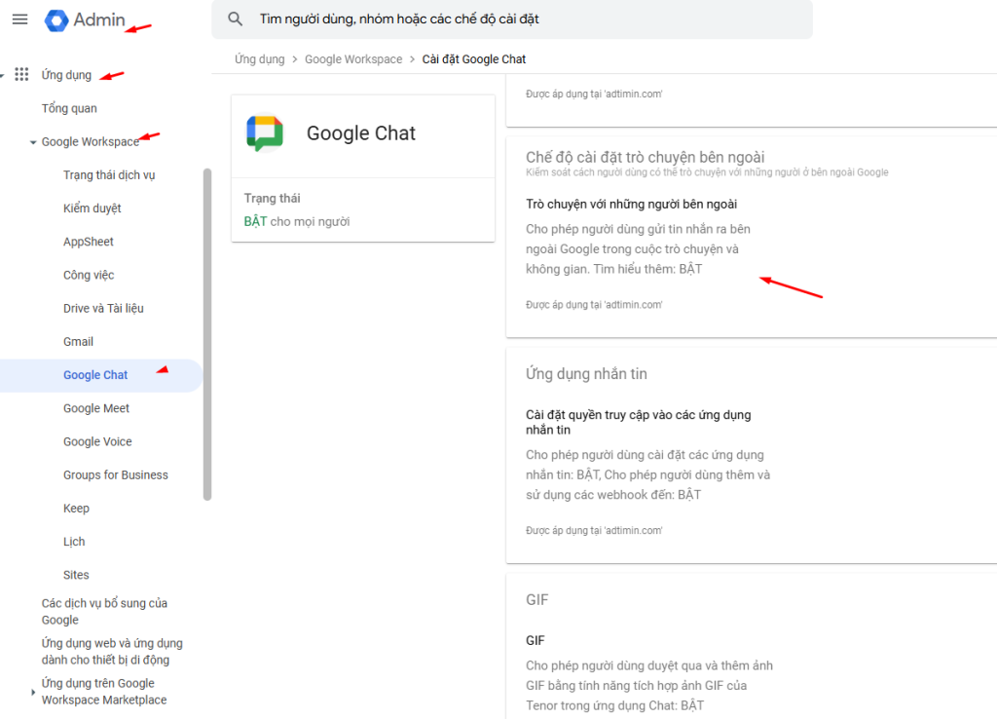Viewport: 997px width, 719px height.
Task: Open Groups for Business settings
Action: (116, 474)
